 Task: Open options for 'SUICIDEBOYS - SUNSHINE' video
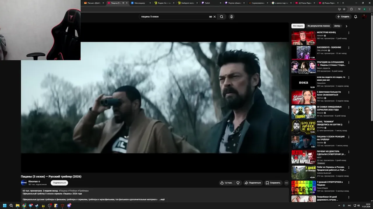click(349, 48)
